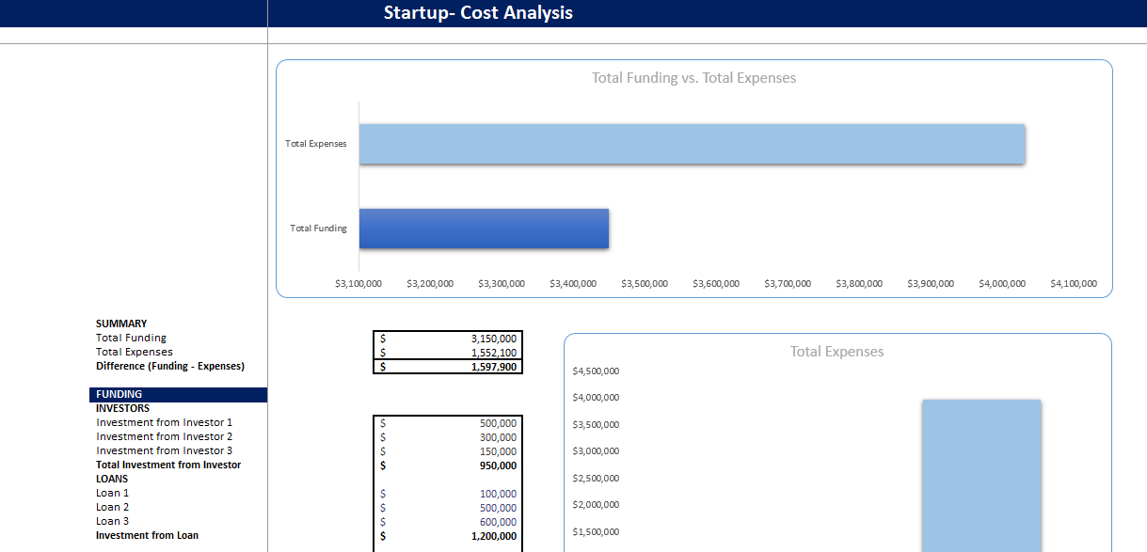Screen dimensions: 1147x552
Task: Click the Difference cell showing 1,597,900
Action: pos(447,367)
